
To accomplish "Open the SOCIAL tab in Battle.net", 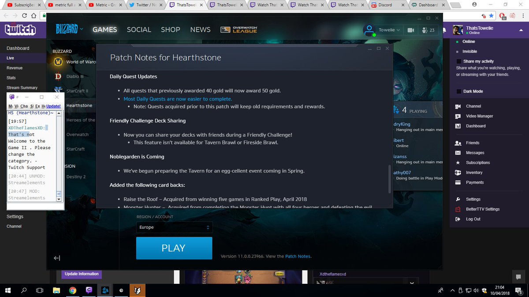I will click(x=139, y=29).
